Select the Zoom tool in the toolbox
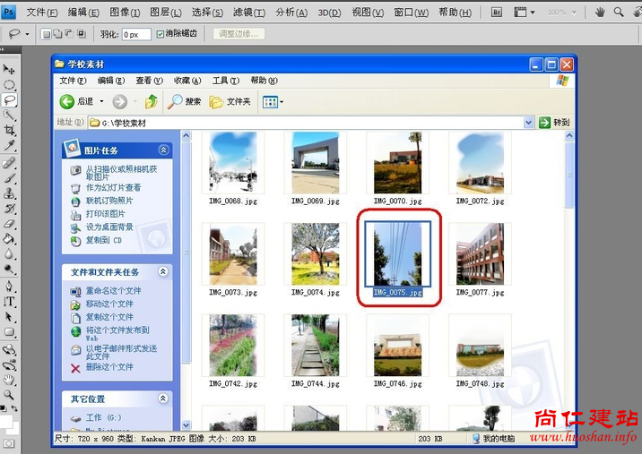The height and width of the screenshot is (454, 642). click(x=9, y=394)
